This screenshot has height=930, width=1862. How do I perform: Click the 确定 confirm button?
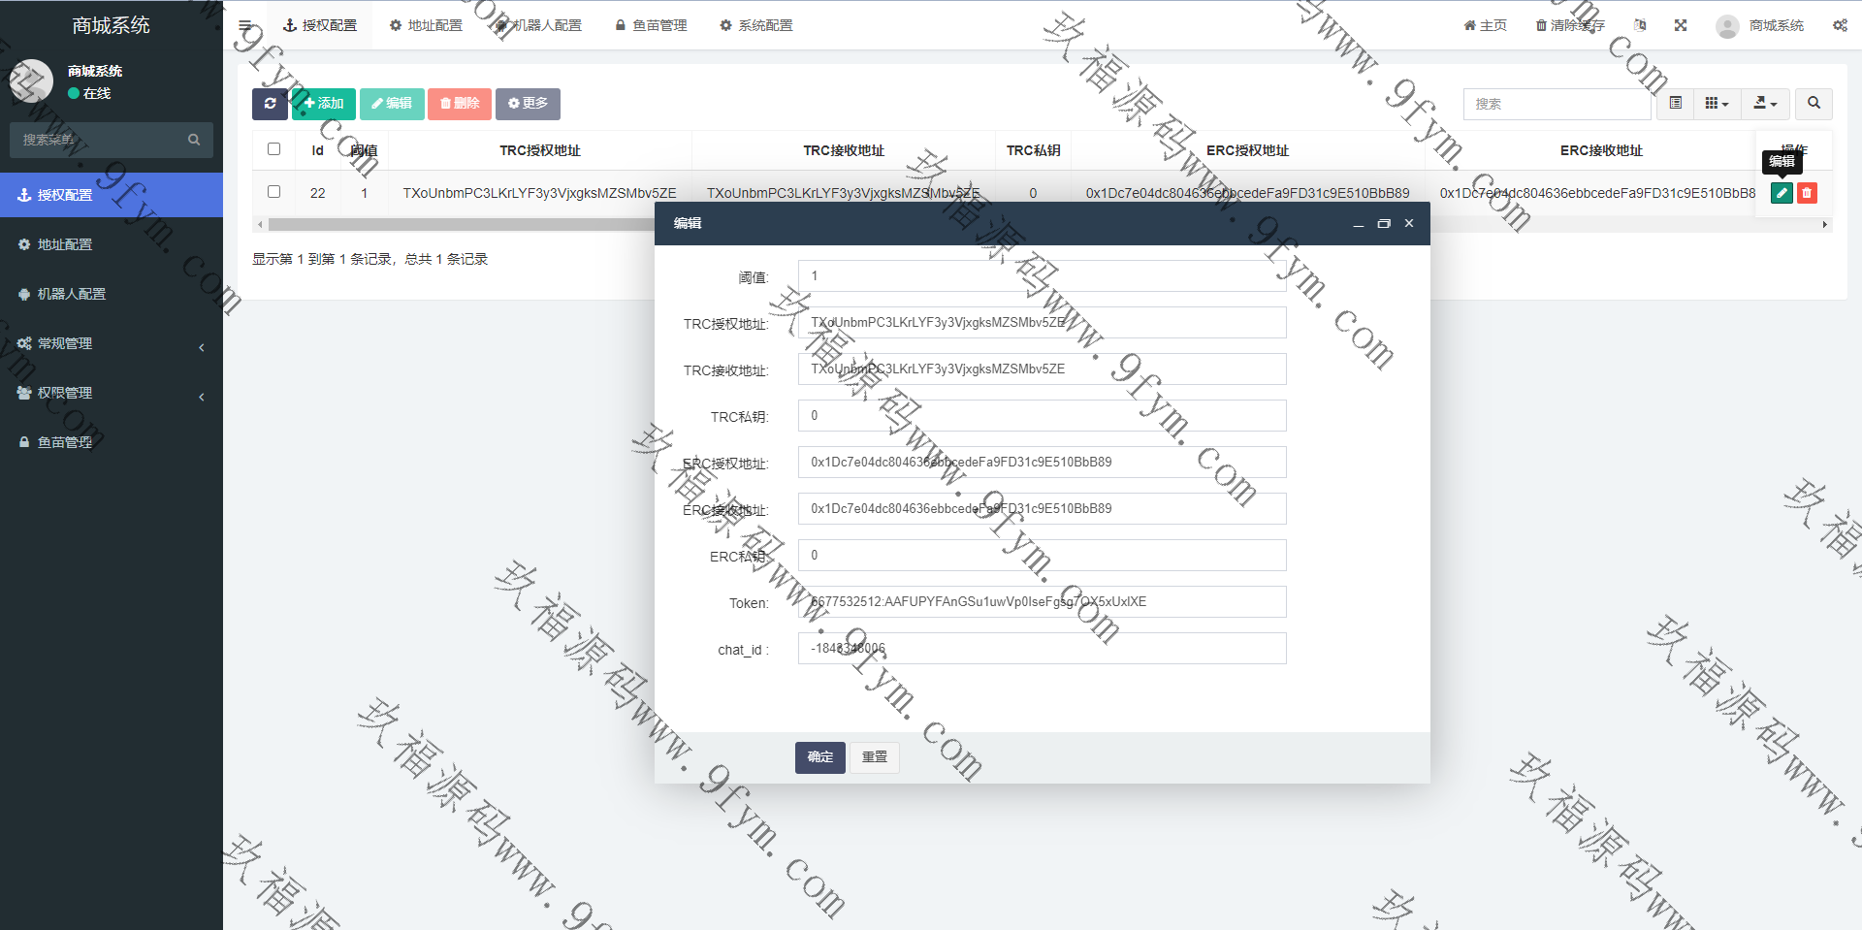(x=820, y=757)
